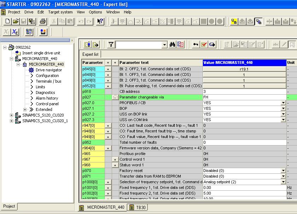Click the value button for p852[0] Pulse enabling
The image size is (297, 214).
point(244,86)
